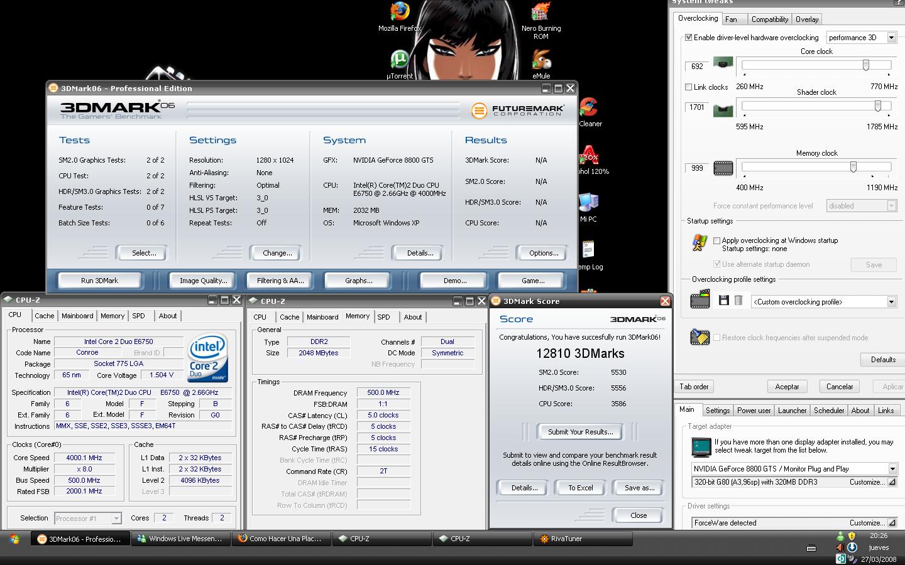905x565 pixels.
Task: Click the memory clock value field 999
Action: (x=697, y=168)
